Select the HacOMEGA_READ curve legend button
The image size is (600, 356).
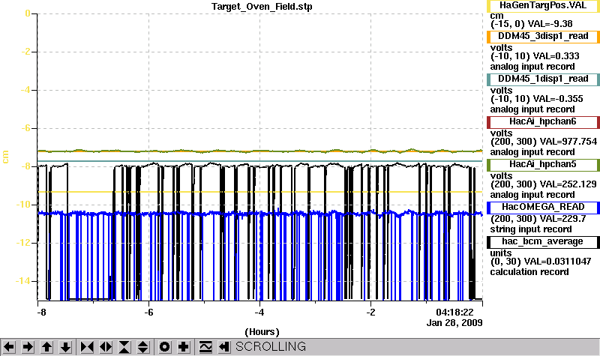(x=543, y=208)
